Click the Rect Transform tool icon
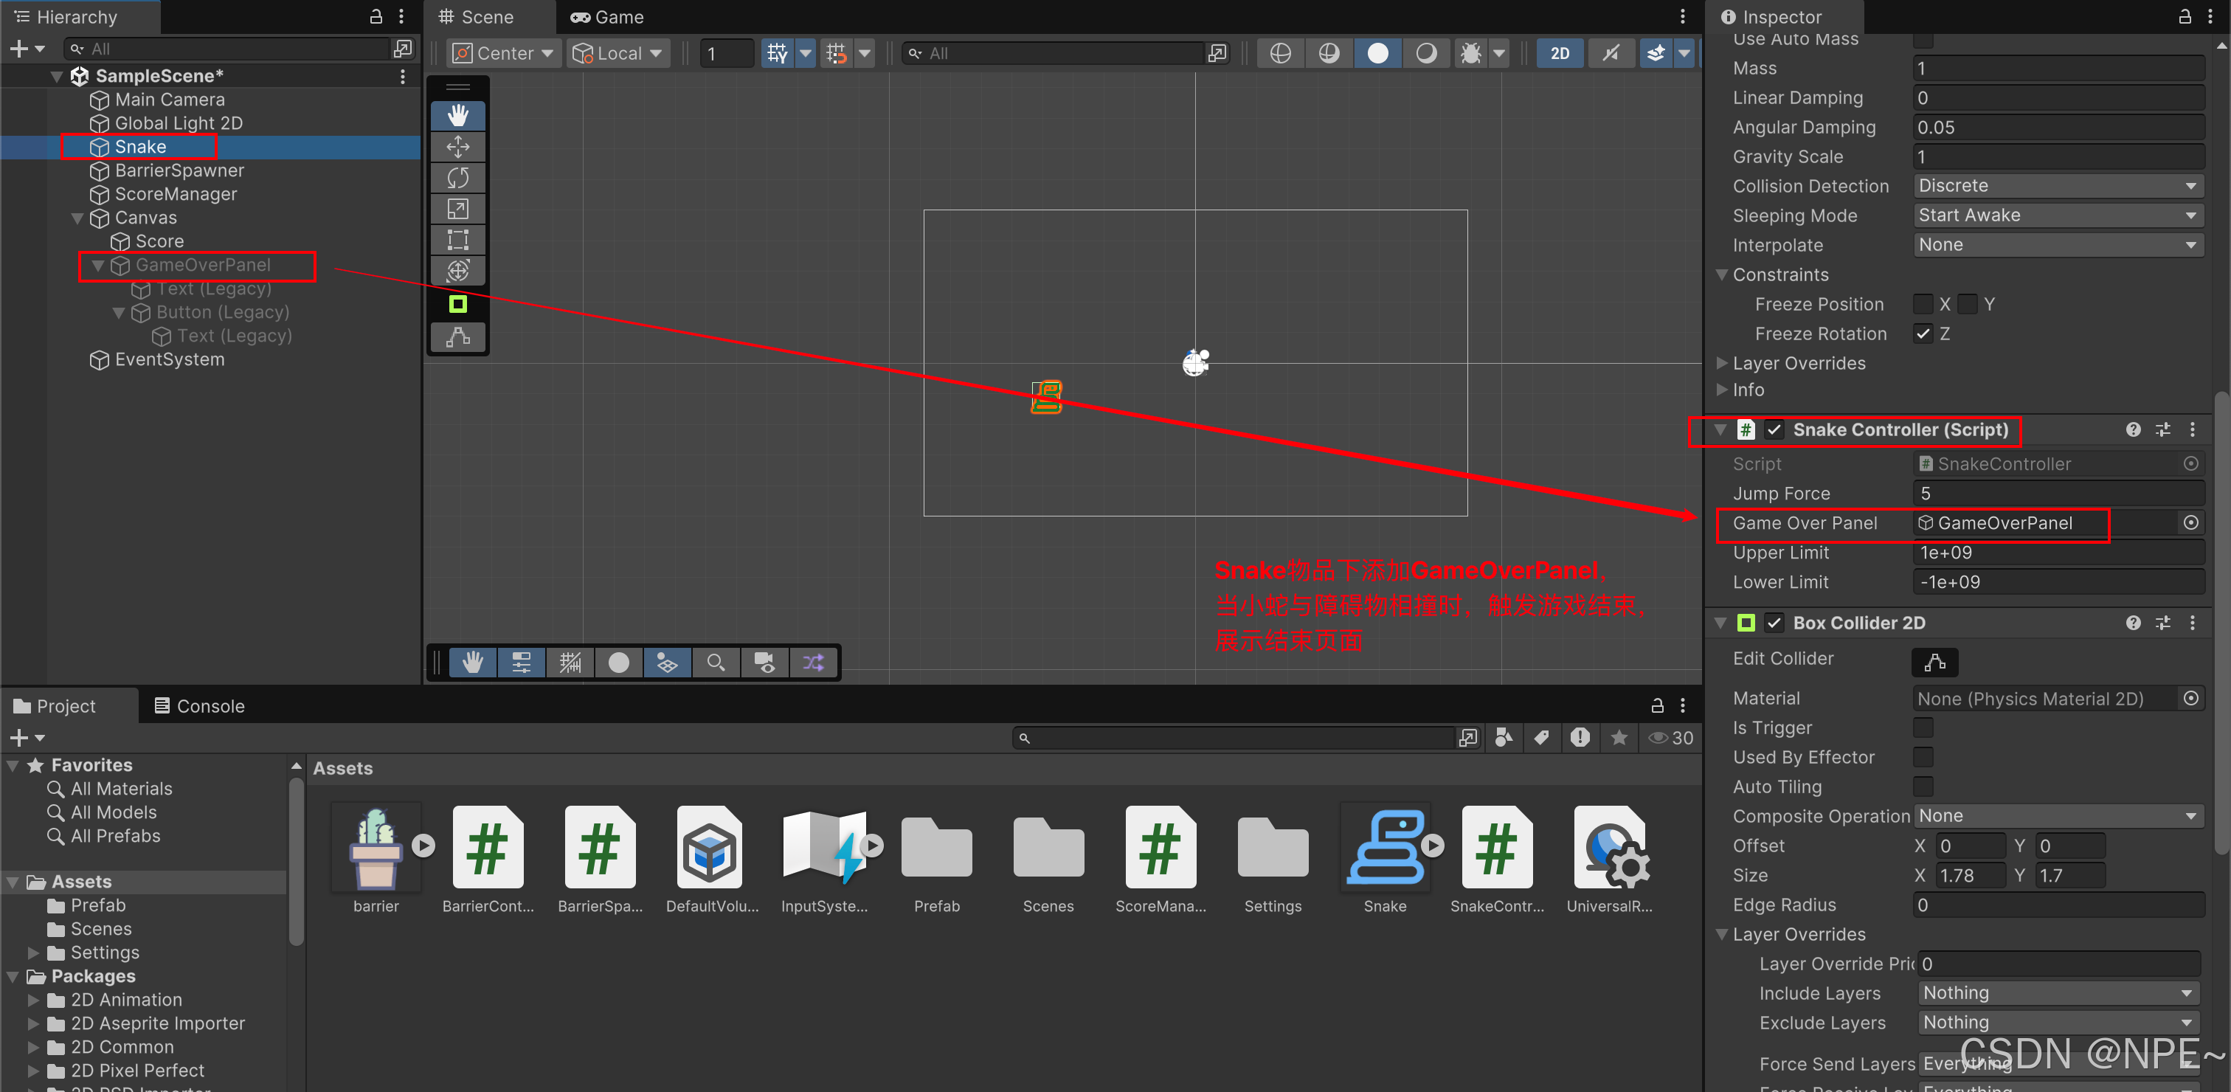 click(460, 238)
